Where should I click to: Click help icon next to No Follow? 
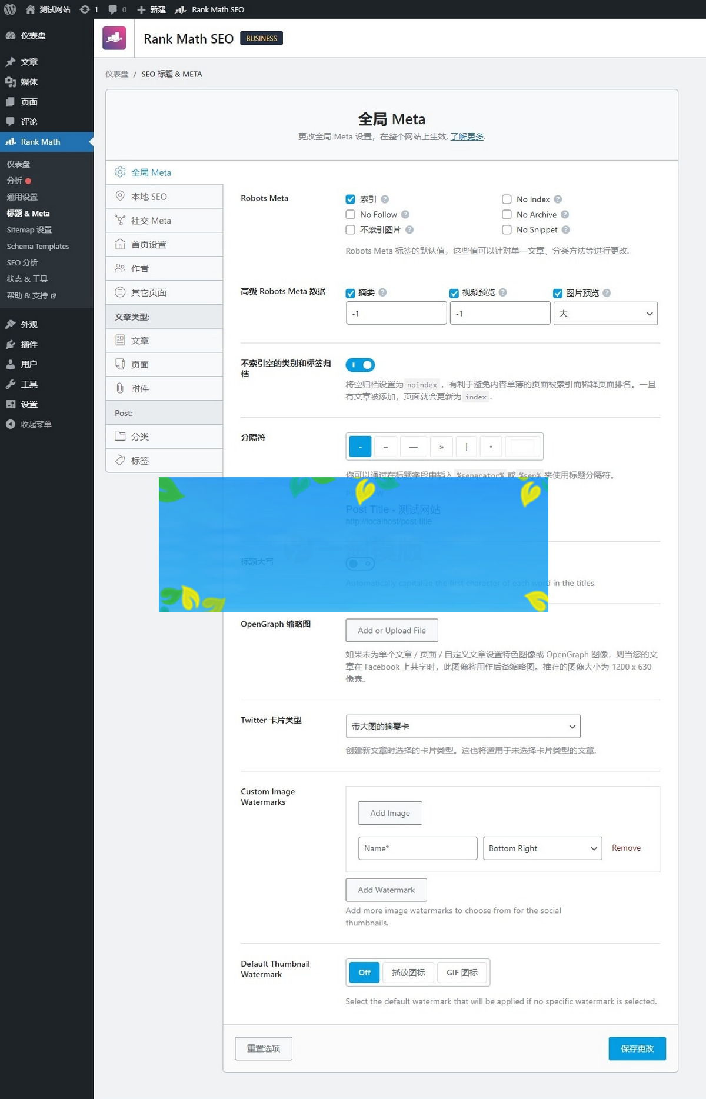(405, 215)
